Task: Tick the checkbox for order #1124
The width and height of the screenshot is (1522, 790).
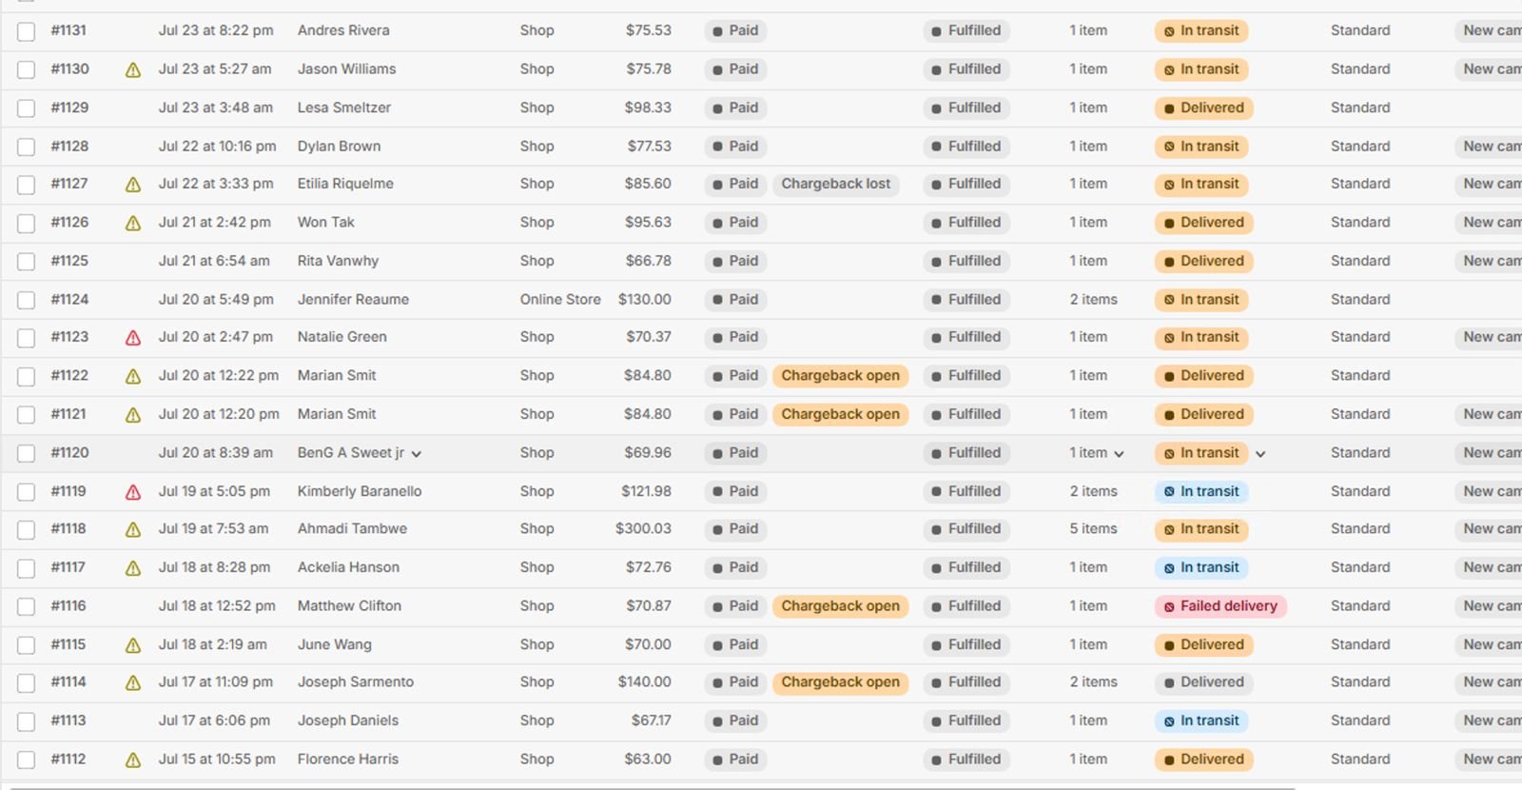Action: click(27, 300)
